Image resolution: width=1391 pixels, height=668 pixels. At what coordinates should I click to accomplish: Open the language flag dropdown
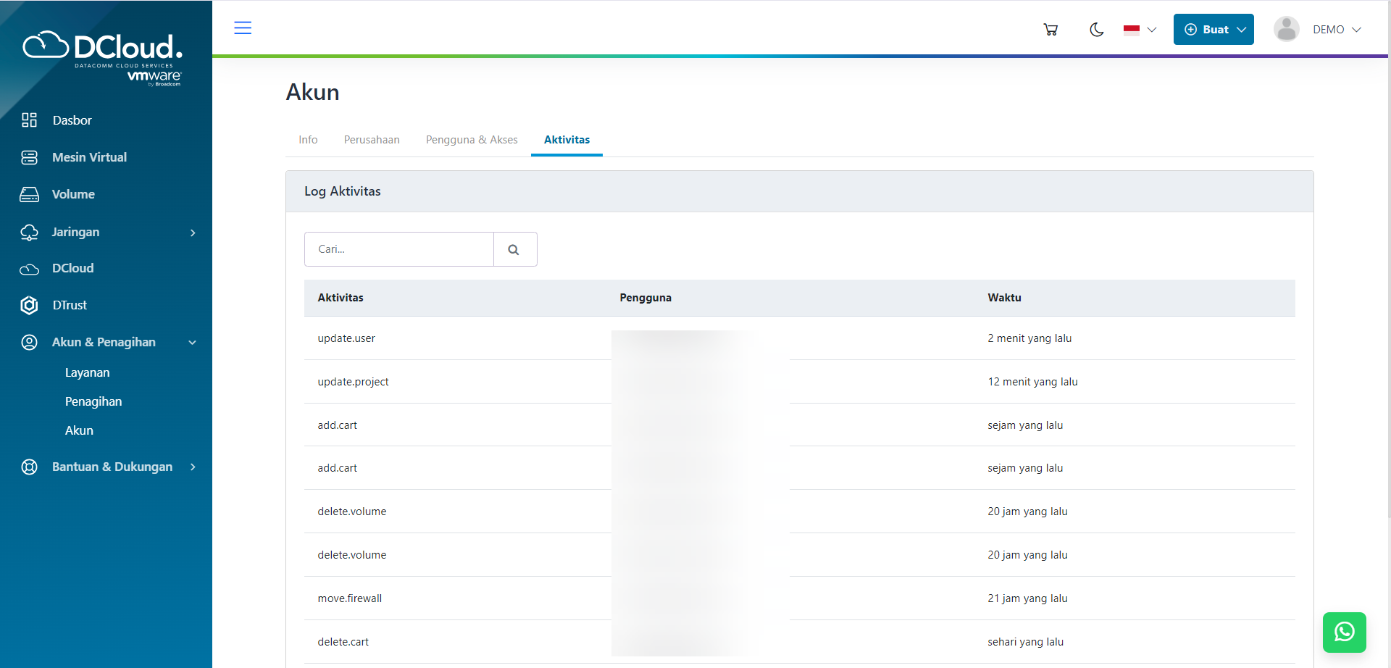pos(1140,30)
